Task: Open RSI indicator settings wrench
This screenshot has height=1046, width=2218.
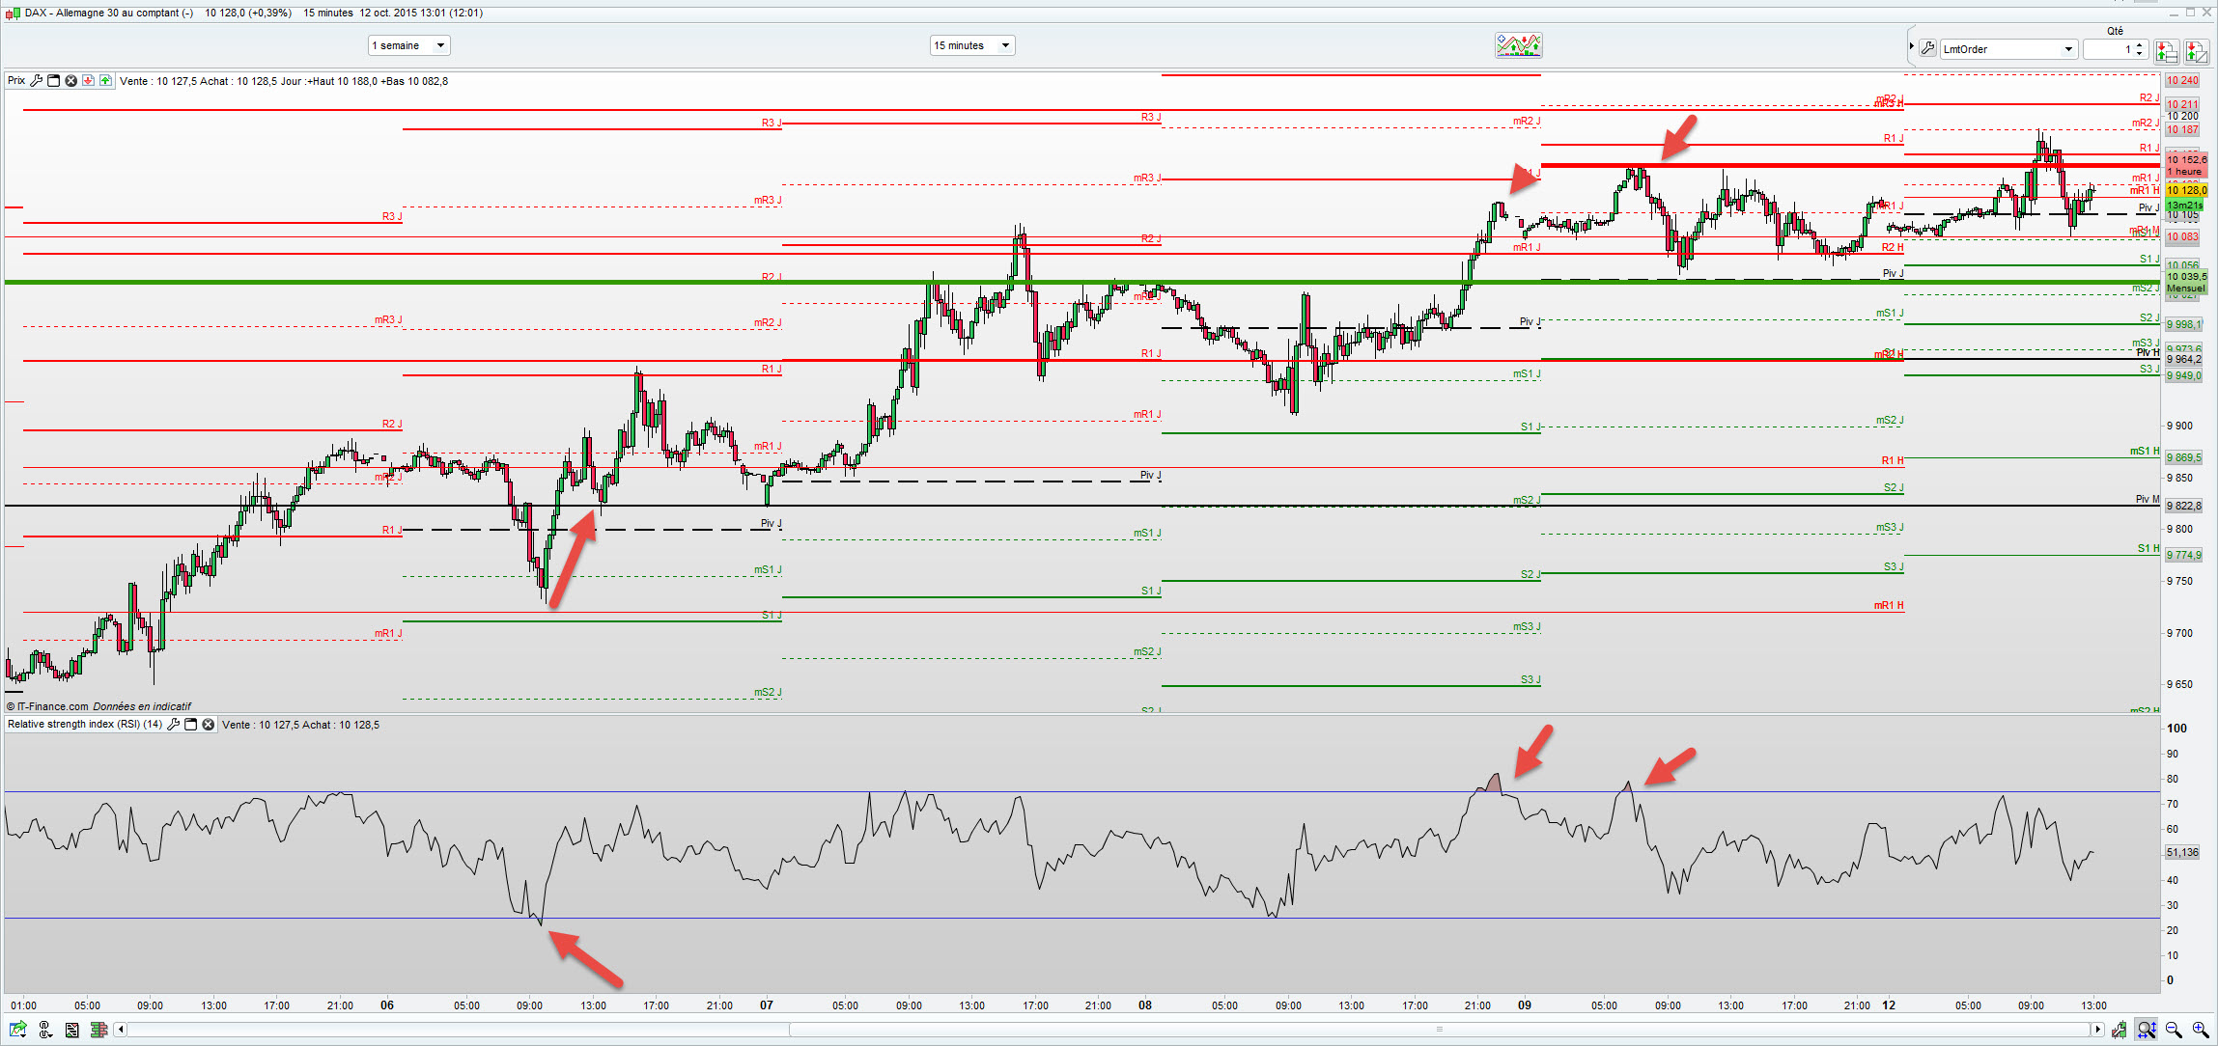Action: [x=174, y=725]
